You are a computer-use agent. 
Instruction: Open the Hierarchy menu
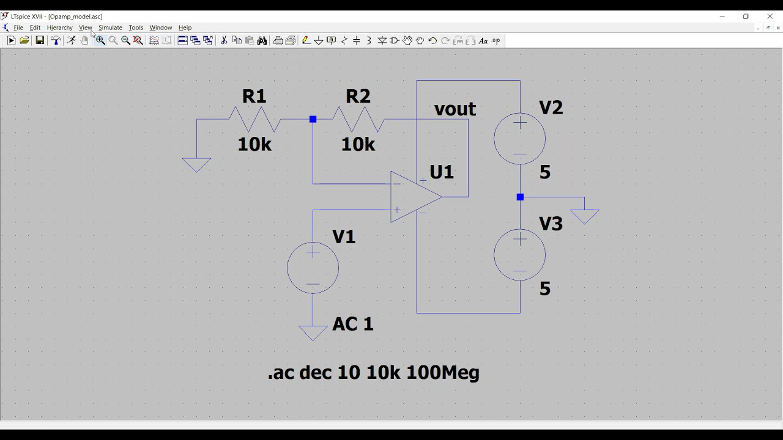(59, 28)
